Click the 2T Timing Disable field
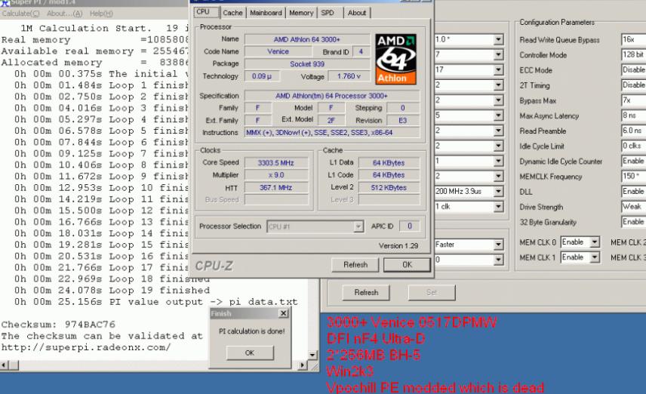The height and width of the screenshot is (394, 646). pyautogui.click(x=633, y=85)
